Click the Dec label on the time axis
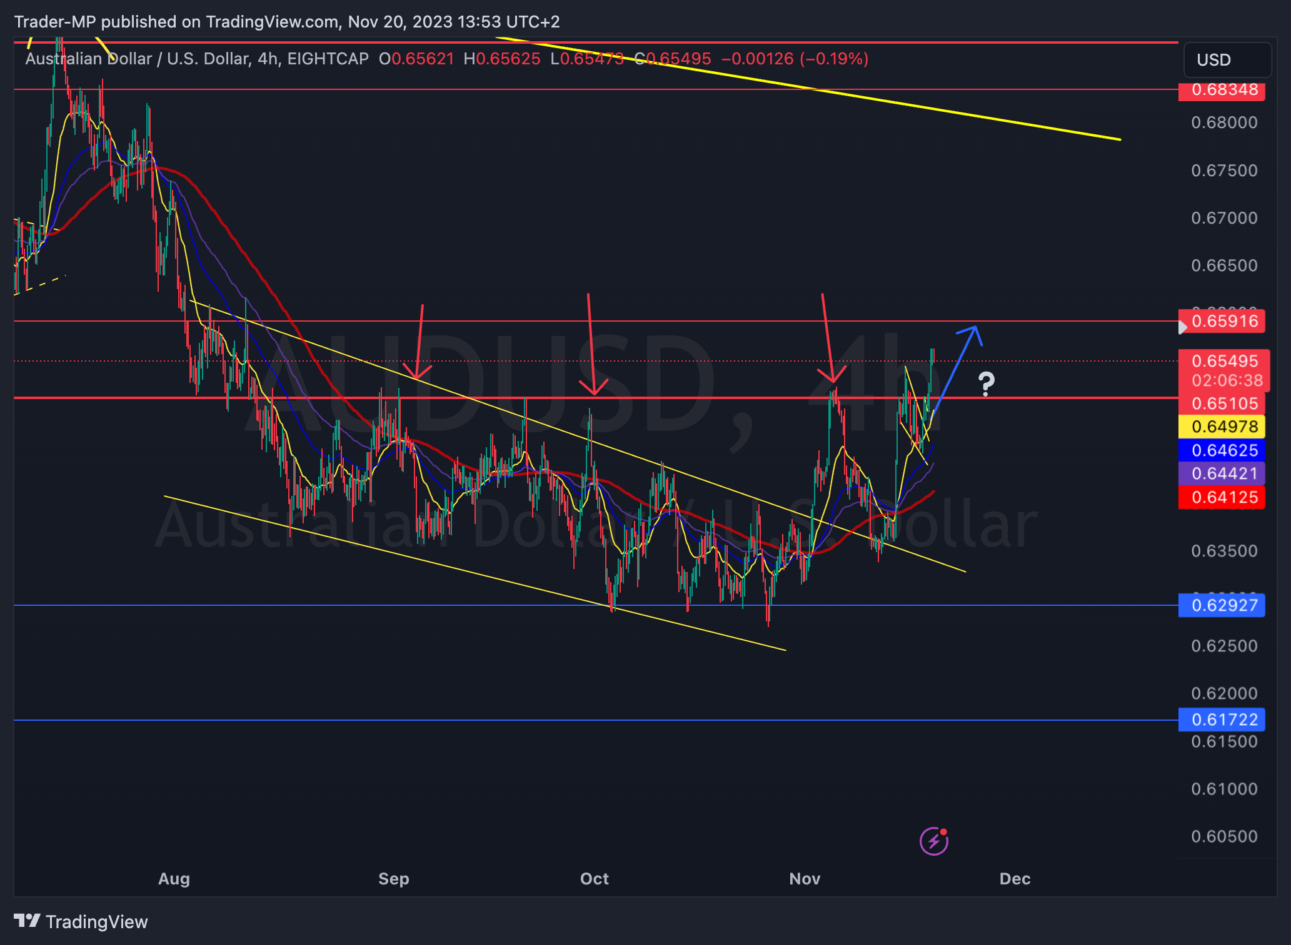This screenshot has height=945, width=1291. 1015,879
